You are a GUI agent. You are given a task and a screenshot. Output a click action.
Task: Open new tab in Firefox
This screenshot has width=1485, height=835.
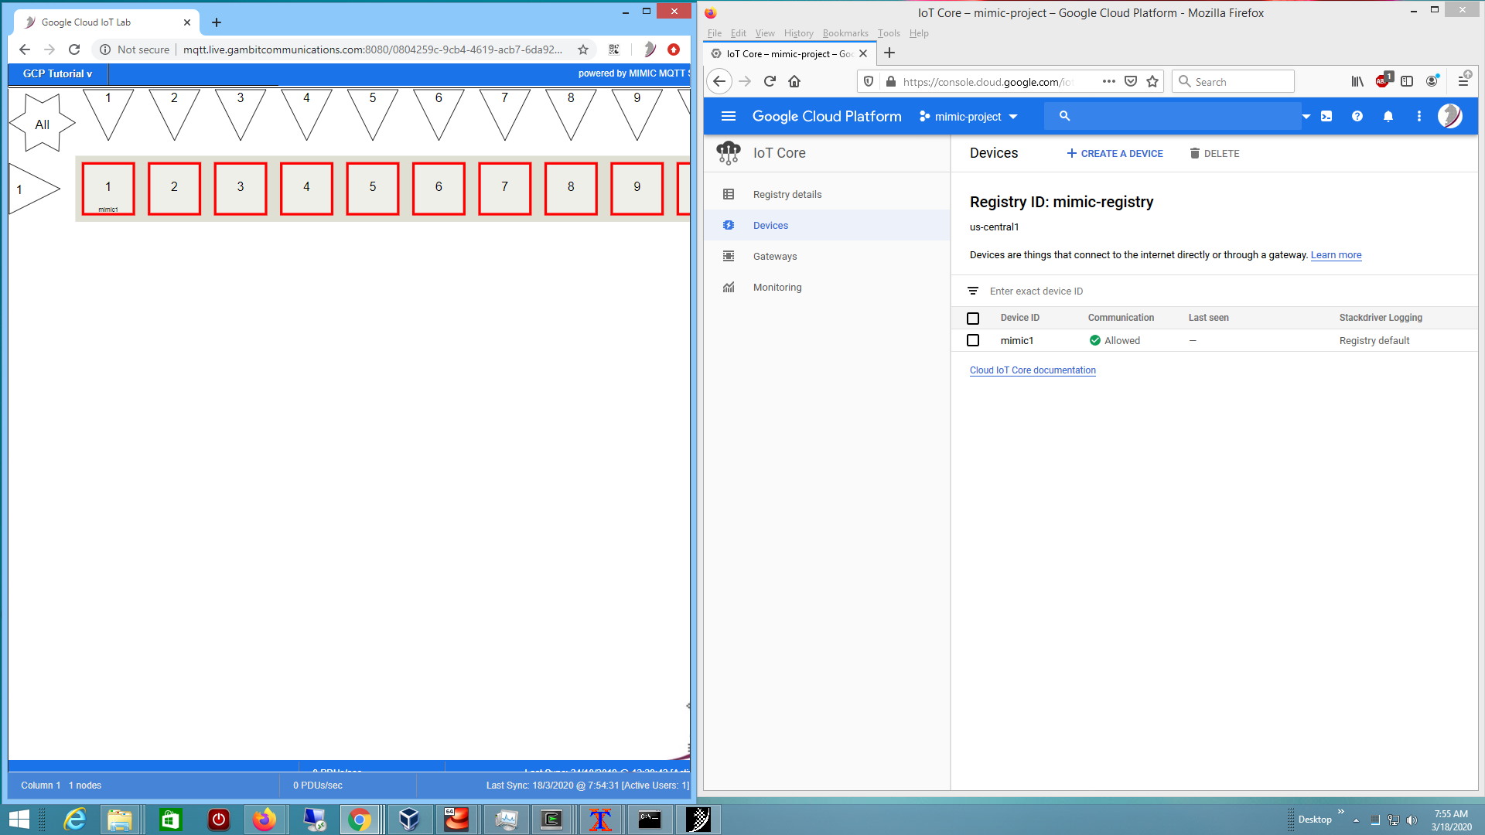pyautogui.click(x=889, y=53)
